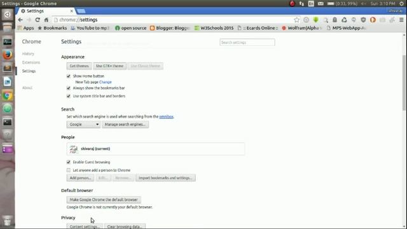Open the Chrome hamburger menu
Screen dimensions: 407x229
click(x=401, y=20)
